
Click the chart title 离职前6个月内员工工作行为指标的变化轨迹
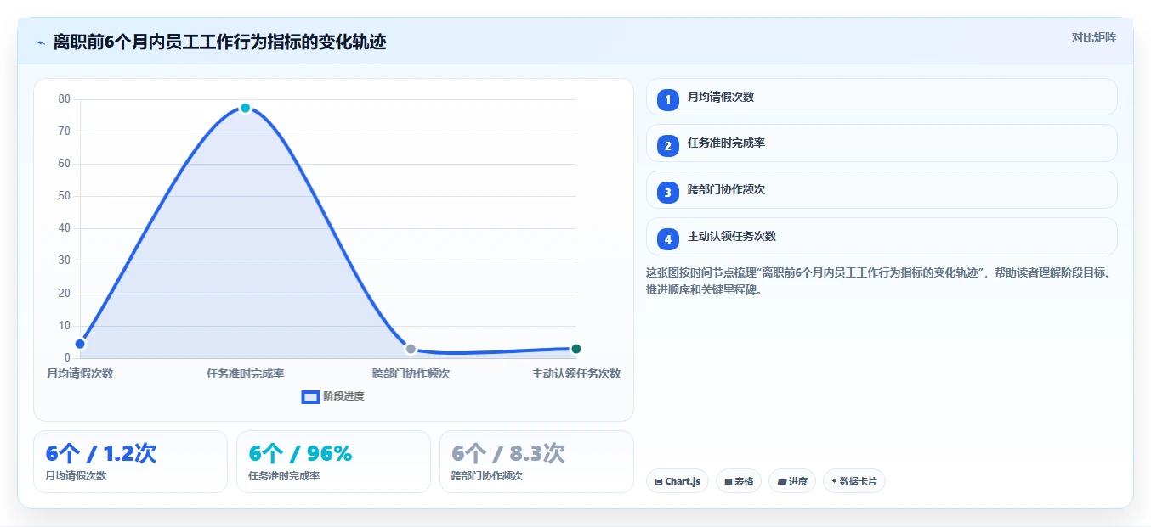[x=219, y=42]
